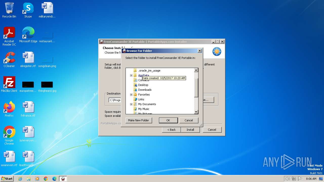Select the AppData folder
This screenshot has height=182, width=324.
(144, 75)
